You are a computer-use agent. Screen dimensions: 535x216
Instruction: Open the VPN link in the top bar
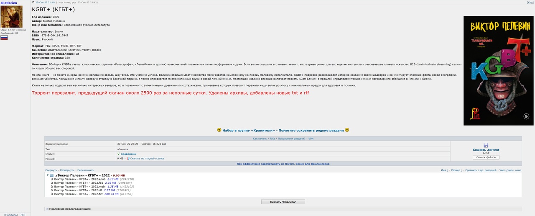click(311, 138)
